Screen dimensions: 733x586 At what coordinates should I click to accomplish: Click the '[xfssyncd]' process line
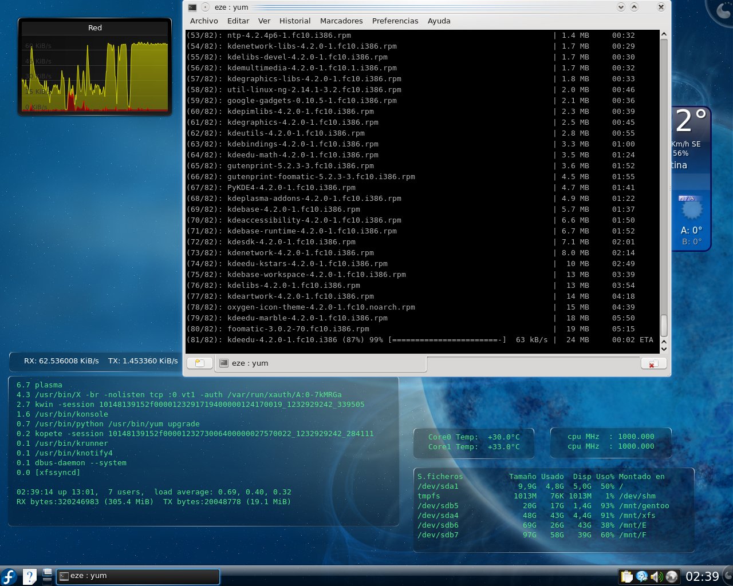(x=49, y=473)
